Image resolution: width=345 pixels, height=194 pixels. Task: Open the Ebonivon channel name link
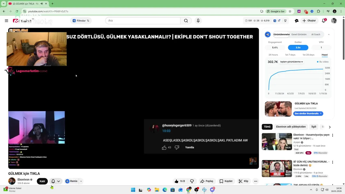coord(23,179)
